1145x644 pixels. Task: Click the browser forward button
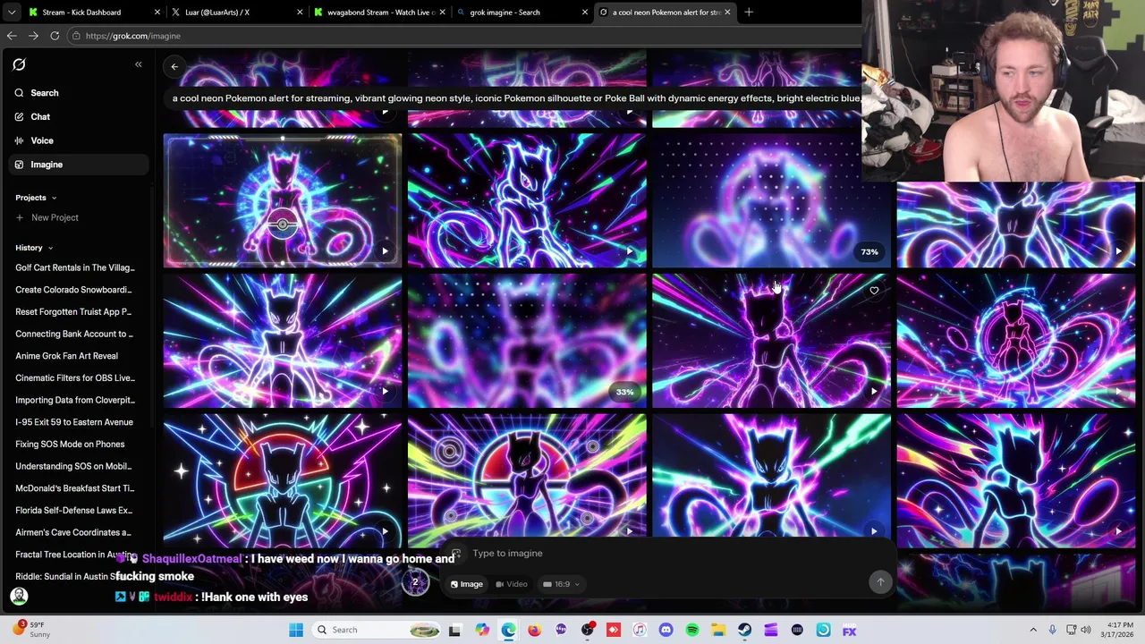click(33, 36)
